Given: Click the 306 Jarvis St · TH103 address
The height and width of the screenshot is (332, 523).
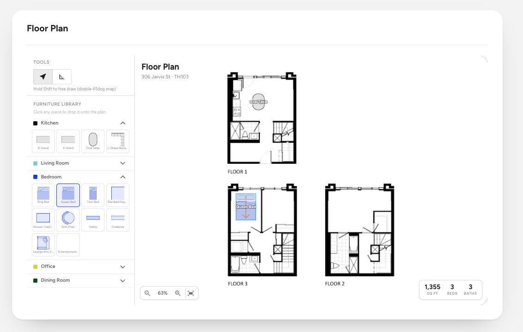Looking at the screenshot, I should pos(165,77).
